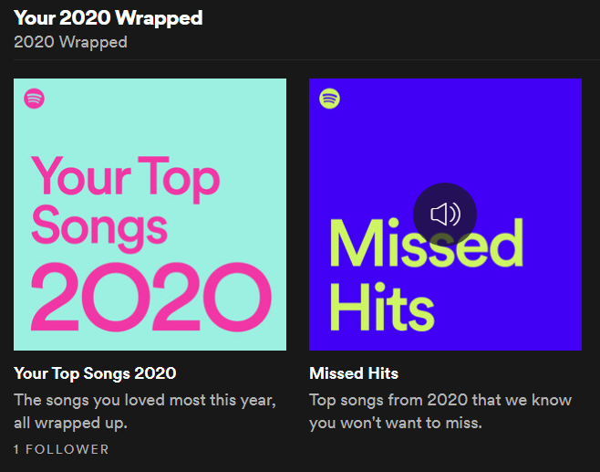
Task: Click the green 'Hits' word on the blue cover
Action: (382, 308)
